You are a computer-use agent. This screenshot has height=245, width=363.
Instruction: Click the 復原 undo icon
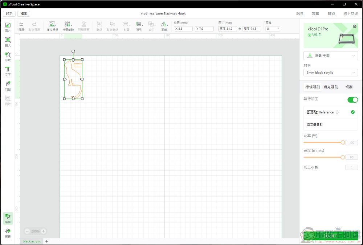[21, 26]
